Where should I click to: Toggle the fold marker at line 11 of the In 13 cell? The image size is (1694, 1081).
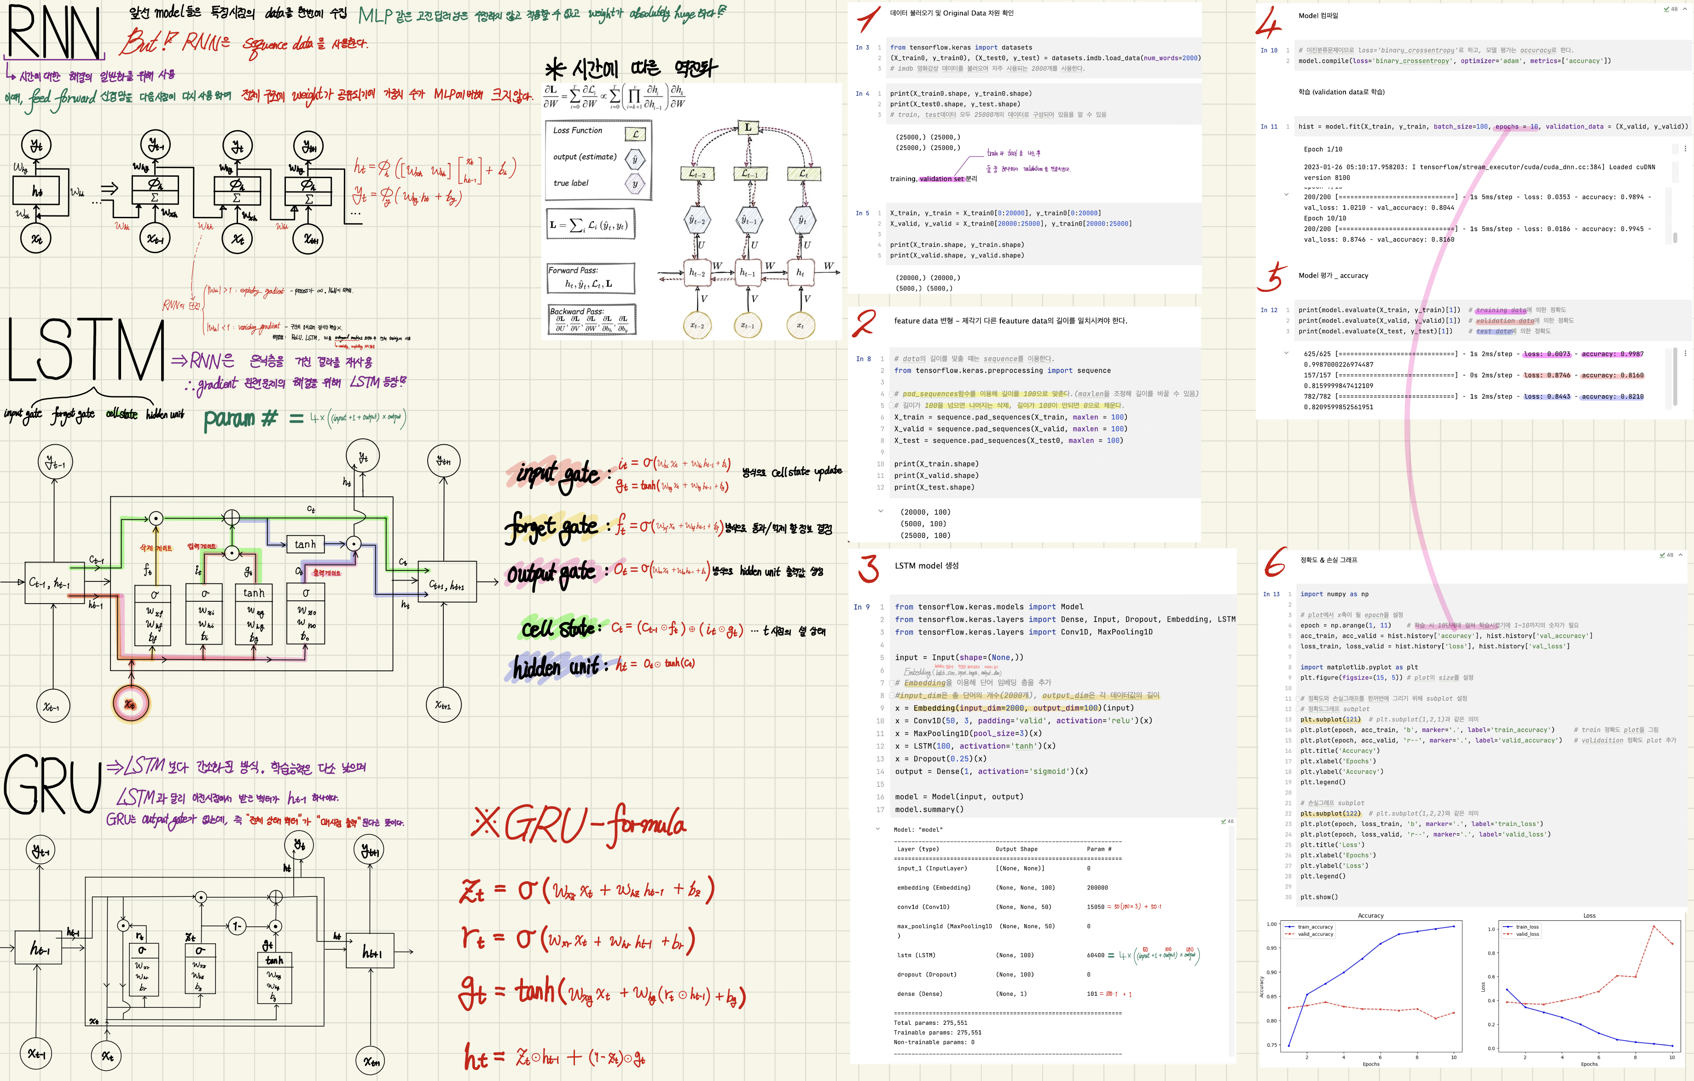1297,699
